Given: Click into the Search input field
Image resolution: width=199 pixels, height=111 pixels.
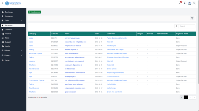Looking at the screenshot, I should click(x=187, y=26).
